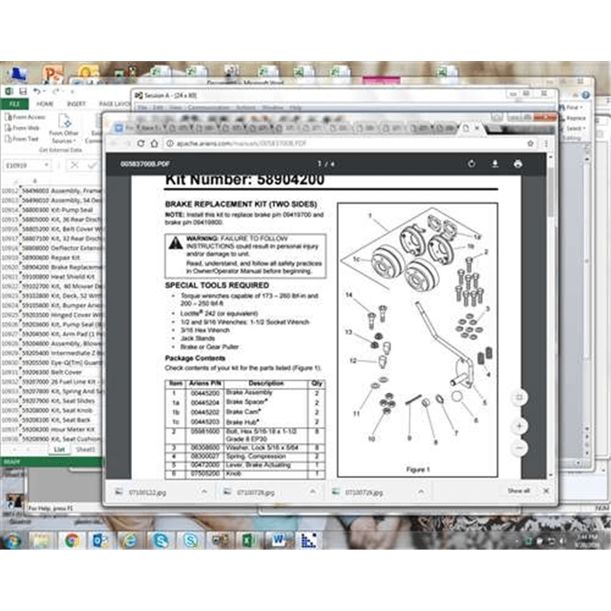
Task: Click the Windows Start button
Action: pos(12,541)
